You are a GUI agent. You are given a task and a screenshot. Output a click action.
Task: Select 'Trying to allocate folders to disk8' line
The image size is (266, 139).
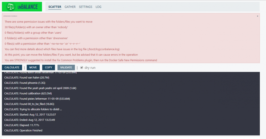click(x=33, y=109)
